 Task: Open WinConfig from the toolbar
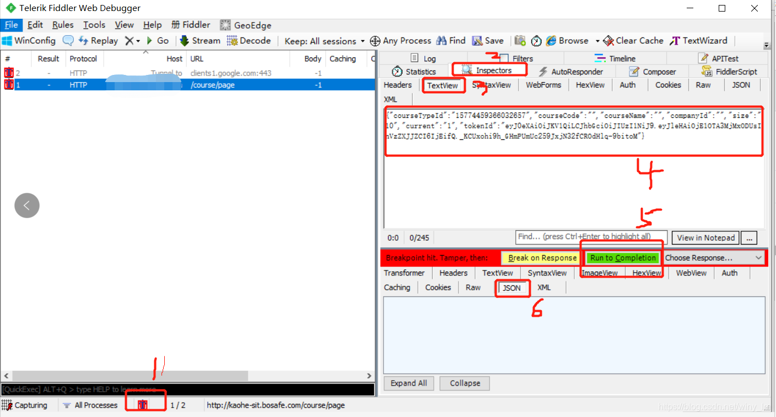click(29, 41)
